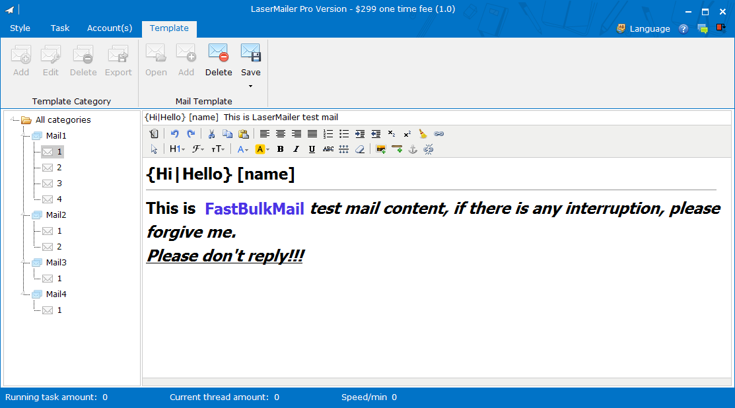Viewport: 735px width, 408px height.
Task: Insert a hyperlink with the chain icon
Action: [438, 134]
